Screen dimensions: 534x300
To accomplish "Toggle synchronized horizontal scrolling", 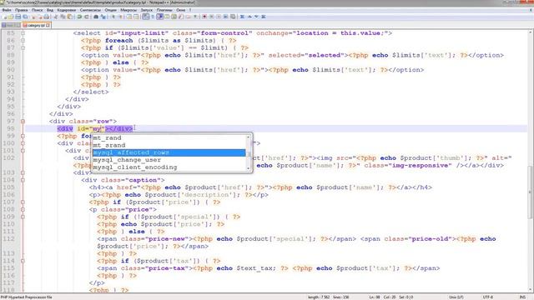I will click(136, 17).
